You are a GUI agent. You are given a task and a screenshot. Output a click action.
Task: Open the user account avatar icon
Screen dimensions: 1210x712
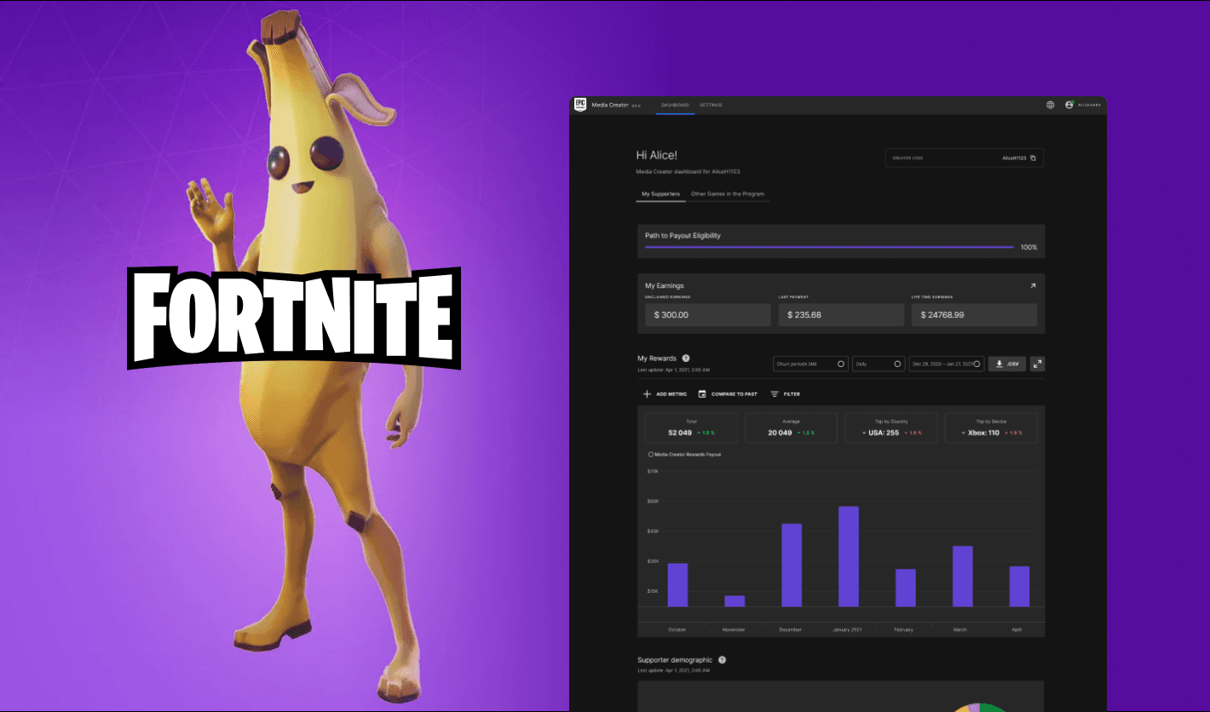click(1069, 105)
